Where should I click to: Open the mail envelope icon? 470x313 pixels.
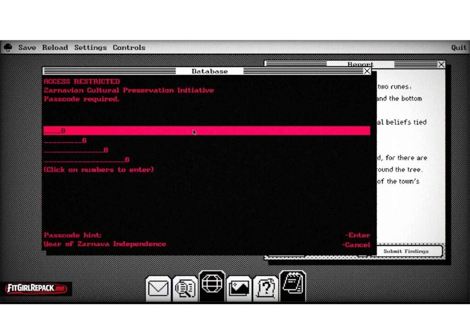(158, 288)
